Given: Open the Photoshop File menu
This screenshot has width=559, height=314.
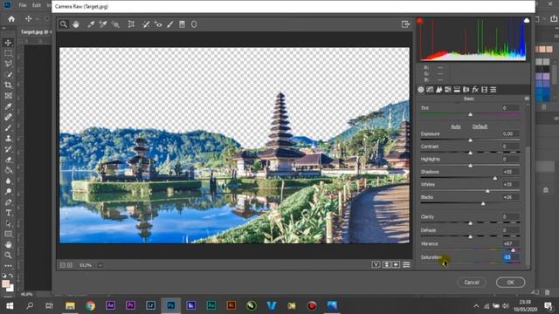Looking at the screenshot, I should click(23, 5).
